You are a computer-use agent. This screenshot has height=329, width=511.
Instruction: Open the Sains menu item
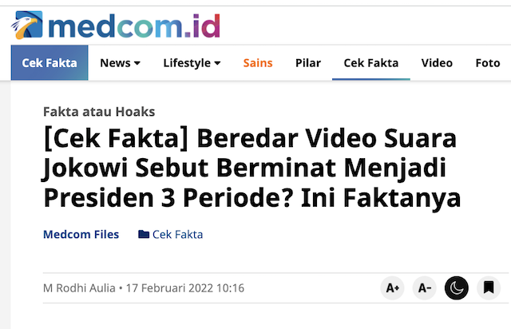257,63
